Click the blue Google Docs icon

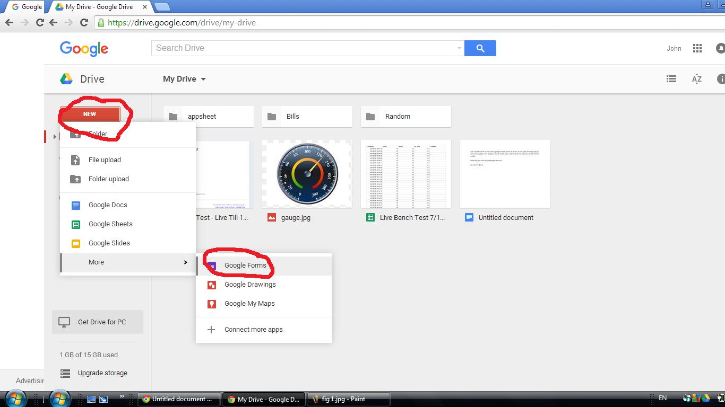76,205
